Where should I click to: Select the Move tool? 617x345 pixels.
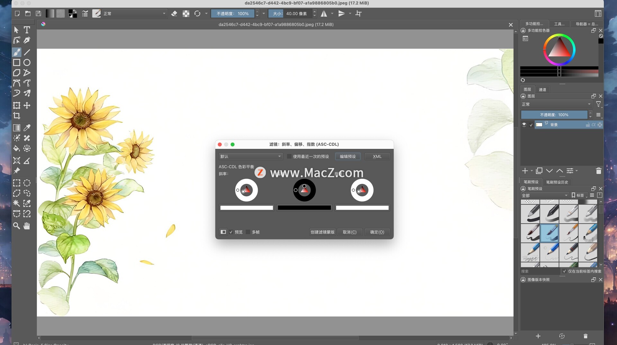(27, 105)
